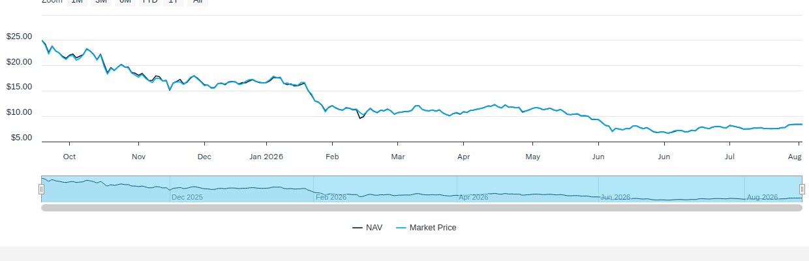
Task: Click the Jun 2026 label in navigator
Action: [615, 197]
